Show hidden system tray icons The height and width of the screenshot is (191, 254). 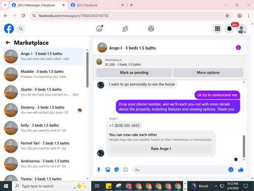coord(216,186)
